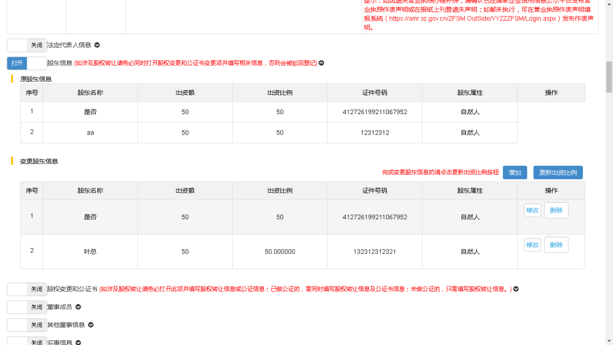Toggle the 董事成员 switch
Screen dimensions: 613x345
coord(27,307)
